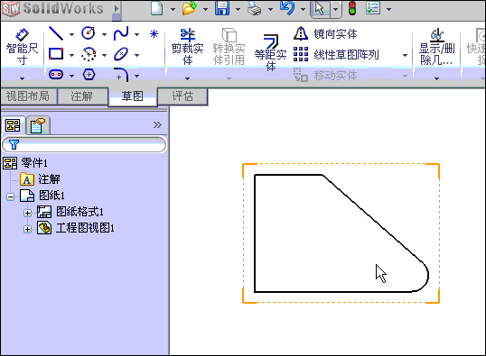Viewport: 486px width, 356px height.
Task: Open the Trim Entities dropdown arrow
Action: pyautogui.click(x=187, y=78)
